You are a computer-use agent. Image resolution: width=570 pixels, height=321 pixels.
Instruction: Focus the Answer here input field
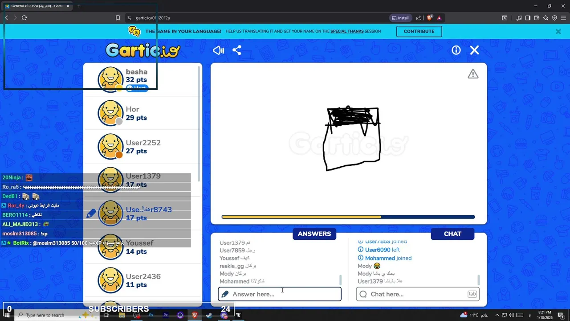[x=280, y=294]
